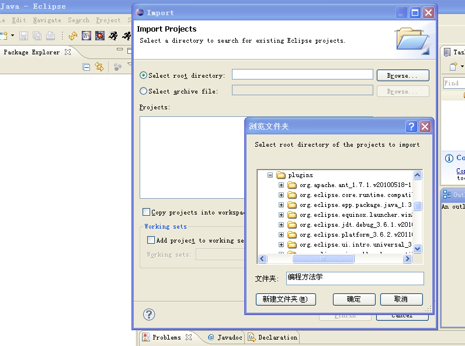The image size is (465, 346).
Task: Select the 'Select archive file' radio button
Action: [x=143, y=91]
